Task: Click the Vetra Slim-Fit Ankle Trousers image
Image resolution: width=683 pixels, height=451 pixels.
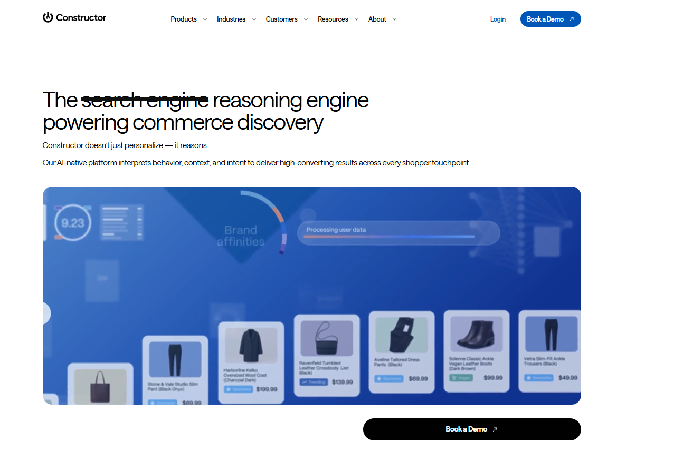Action: pos(551,334)
